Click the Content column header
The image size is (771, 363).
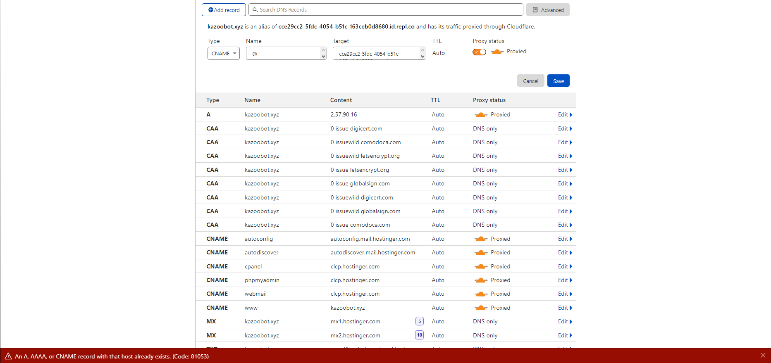[341, 100]
